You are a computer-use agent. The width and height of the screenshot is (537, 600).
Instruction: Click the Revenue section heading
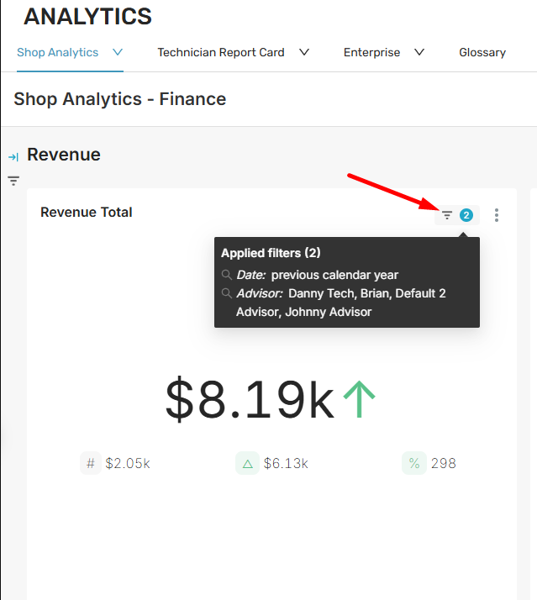pyautogui.click(x=64, y=155)
